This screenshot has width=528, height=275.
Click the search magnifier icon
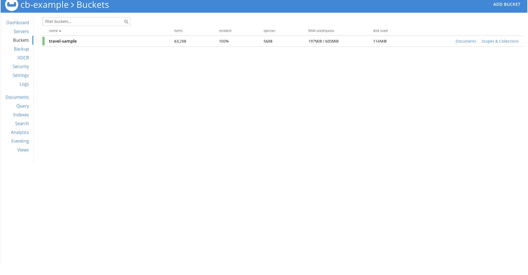click(126, 22)
